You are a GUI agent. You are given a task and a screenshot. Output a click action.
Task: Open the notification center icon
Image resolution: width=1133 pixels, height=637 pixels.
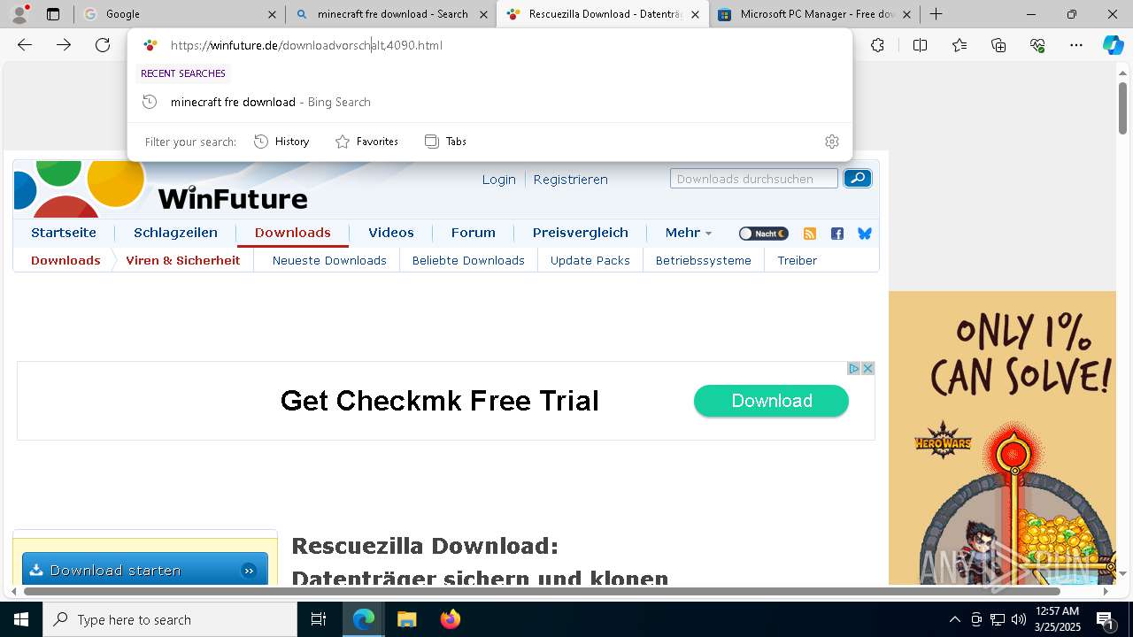point(1105,619)
